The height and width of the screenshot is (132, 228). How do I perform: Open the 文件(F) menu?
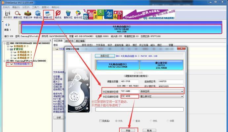6,7
